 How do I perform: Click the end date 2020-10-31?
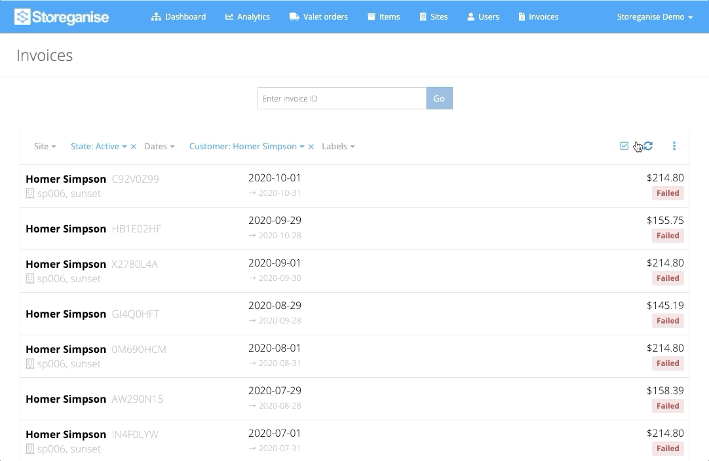pyautogui.click(x=279, y=193)
